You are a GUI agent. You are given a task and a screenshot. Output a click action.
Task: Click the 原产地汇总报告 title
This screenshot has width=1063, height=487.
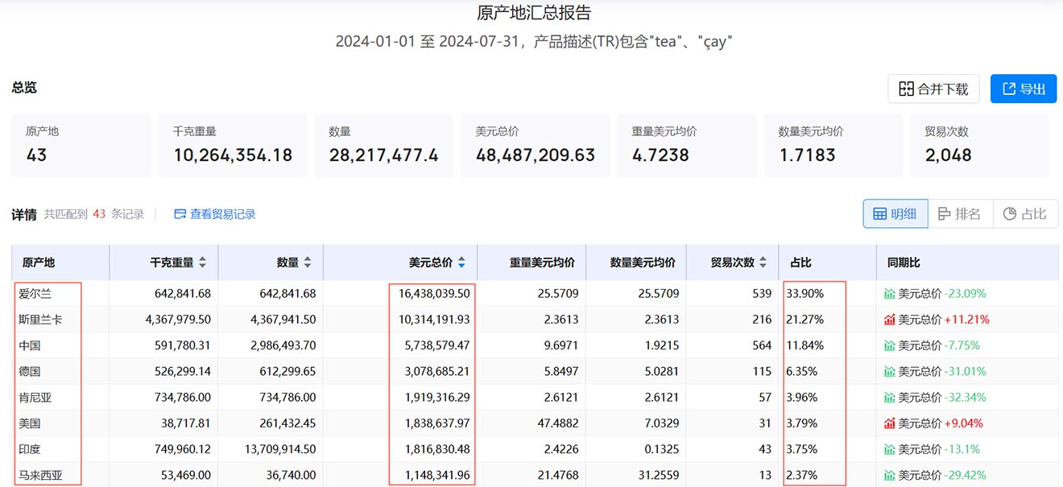(x=534, y=13)
